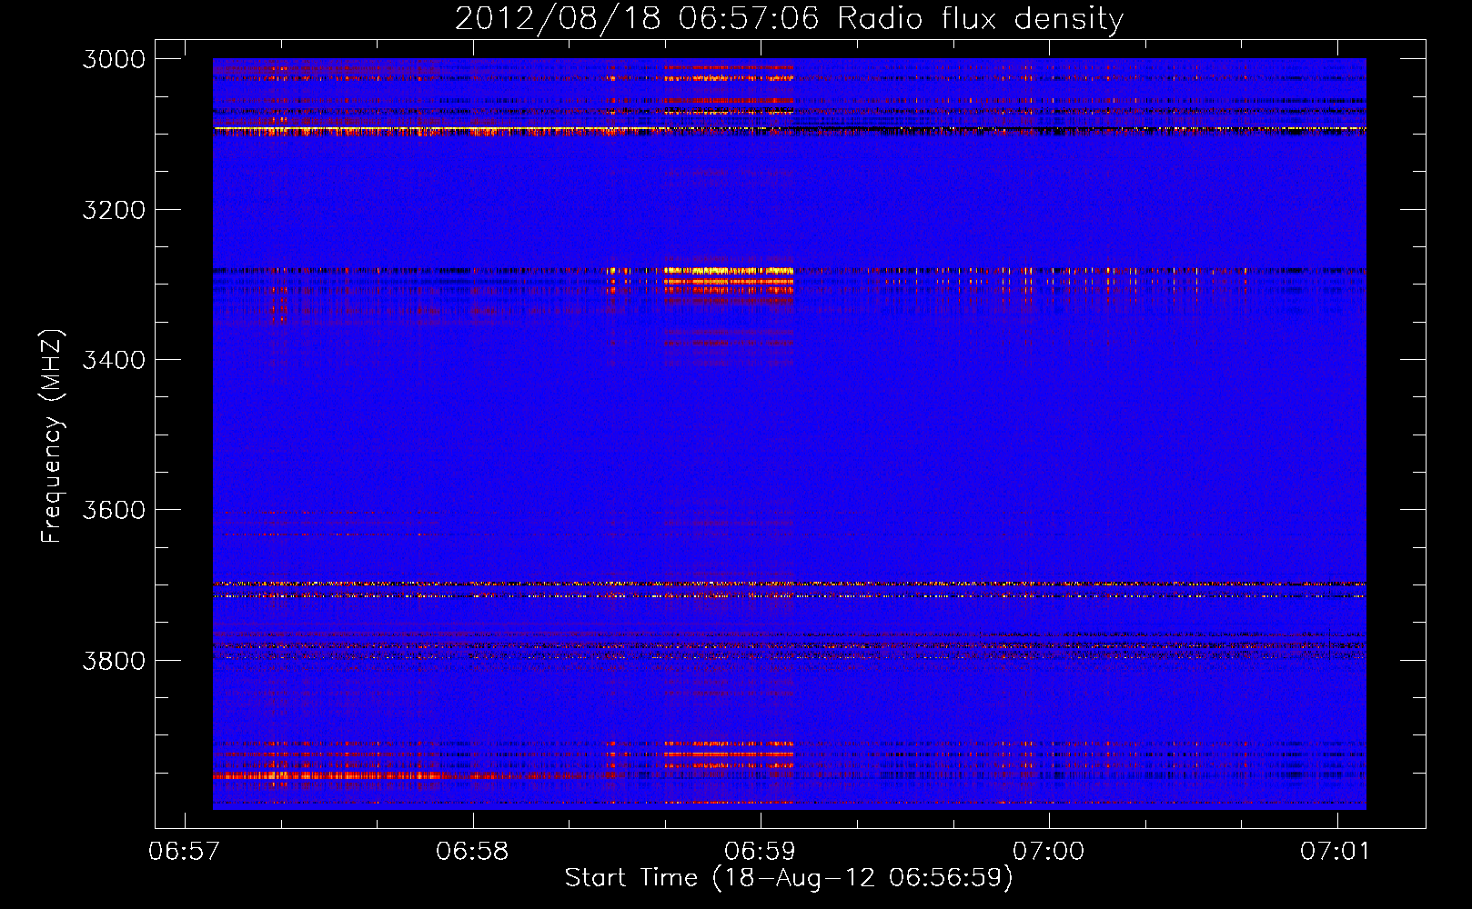
Task: Click the '3600' frequency axis label
Action: click(x=114, y=510)
